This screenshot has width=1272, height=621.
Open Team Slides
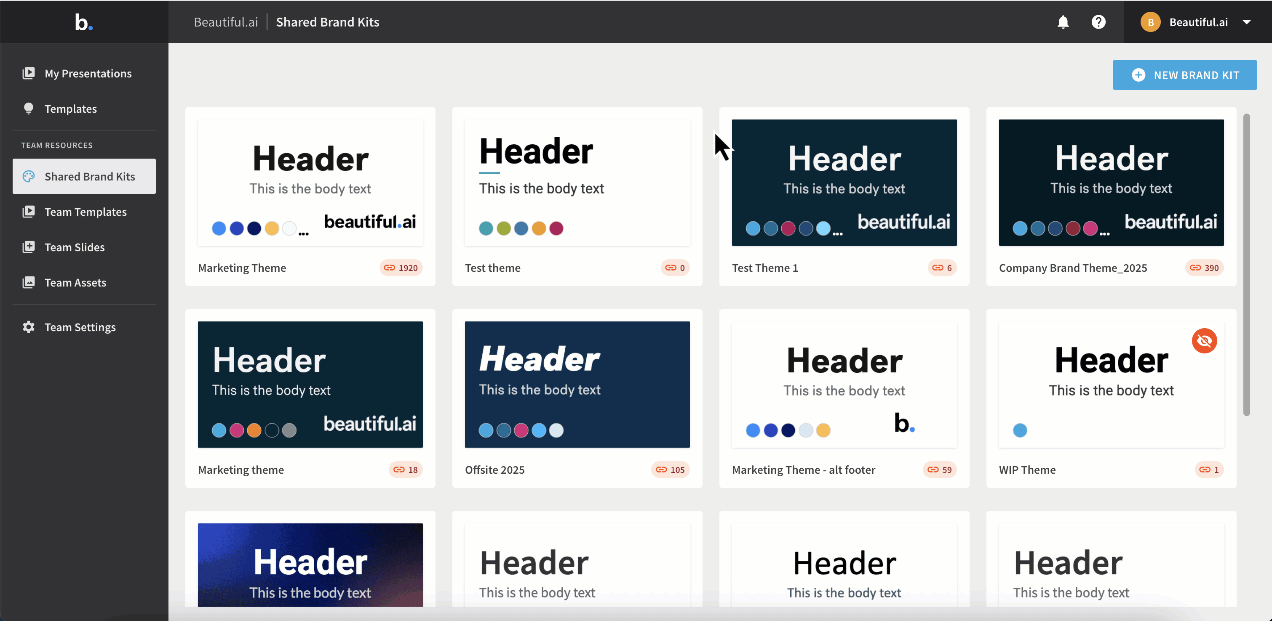(84, 247)
